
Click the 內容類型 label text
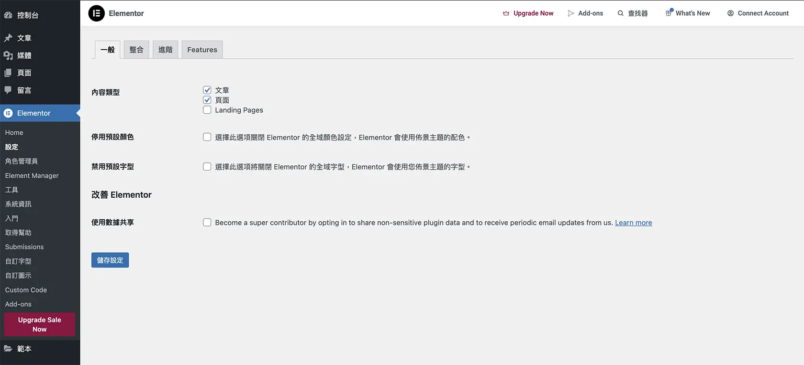point(106,92)
